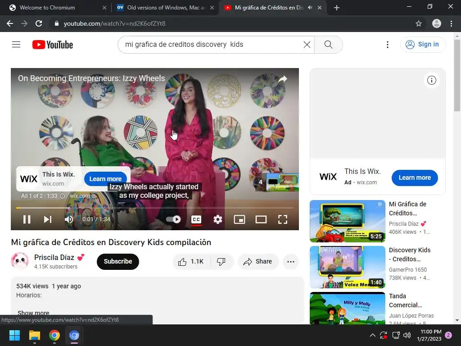Go back to the previous page

pos(10,23)
